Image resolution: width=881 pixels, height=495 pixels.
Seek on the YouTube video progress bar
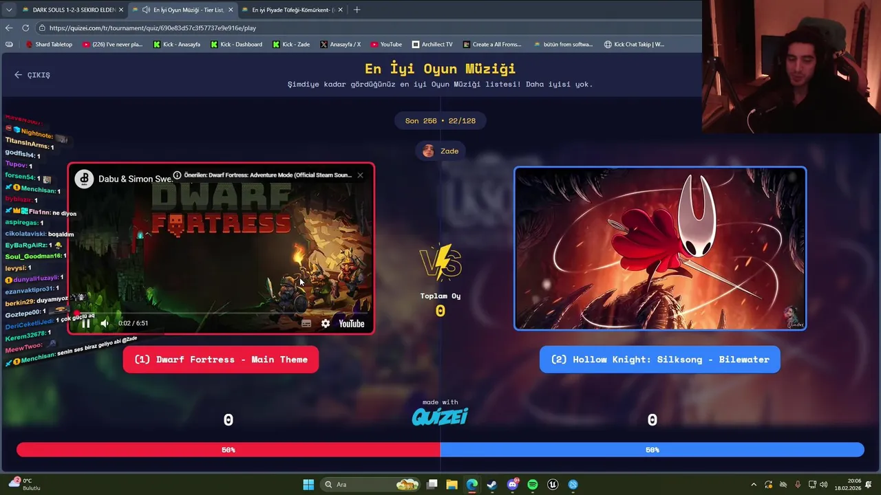click(x=220, y=313)
